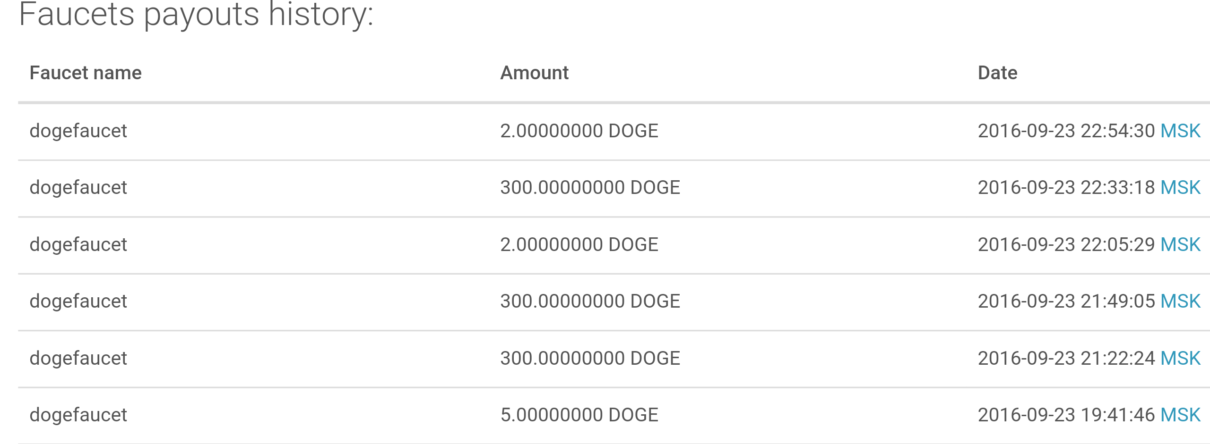Screen dimensions: 1210x444
Task: Click MSK link for 22:05:29 payout
Action: 1180,244
